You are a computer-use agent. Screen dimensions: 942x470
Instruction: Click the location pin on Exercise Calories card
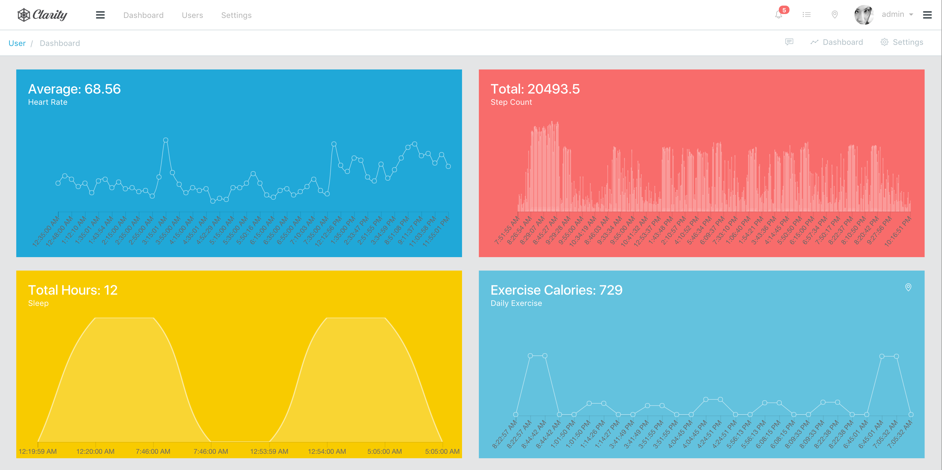click(x=908, y=287)
